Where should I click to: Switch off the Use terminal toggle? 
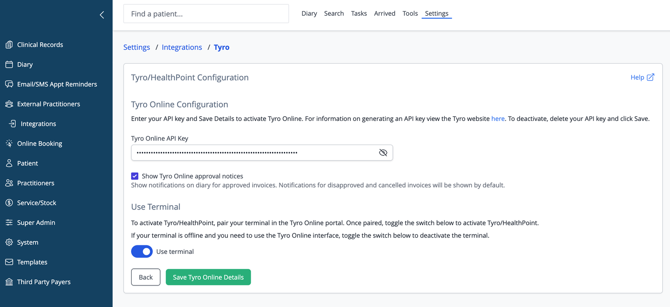pos(142,252)
